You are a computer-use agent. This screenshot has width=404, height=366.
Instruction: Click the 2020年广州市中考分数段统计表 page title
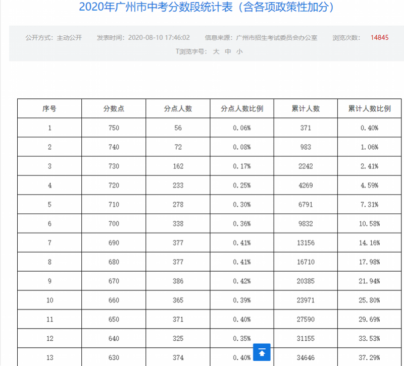(x=207, y=8)
